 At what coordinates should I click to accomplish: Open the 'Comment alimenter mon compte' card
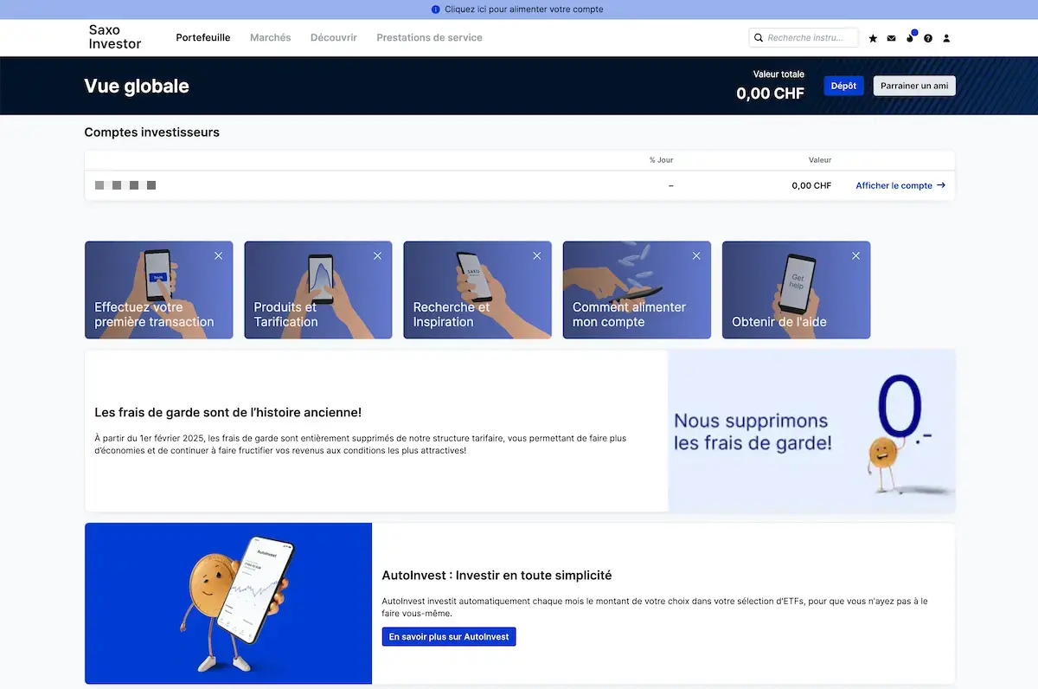tap(637, 290)
